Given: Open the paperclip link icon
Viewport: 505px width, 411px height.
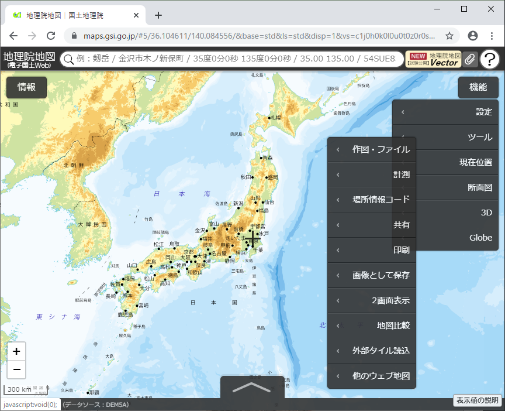Looking at the screenshot, I should [x=470, y=59].
